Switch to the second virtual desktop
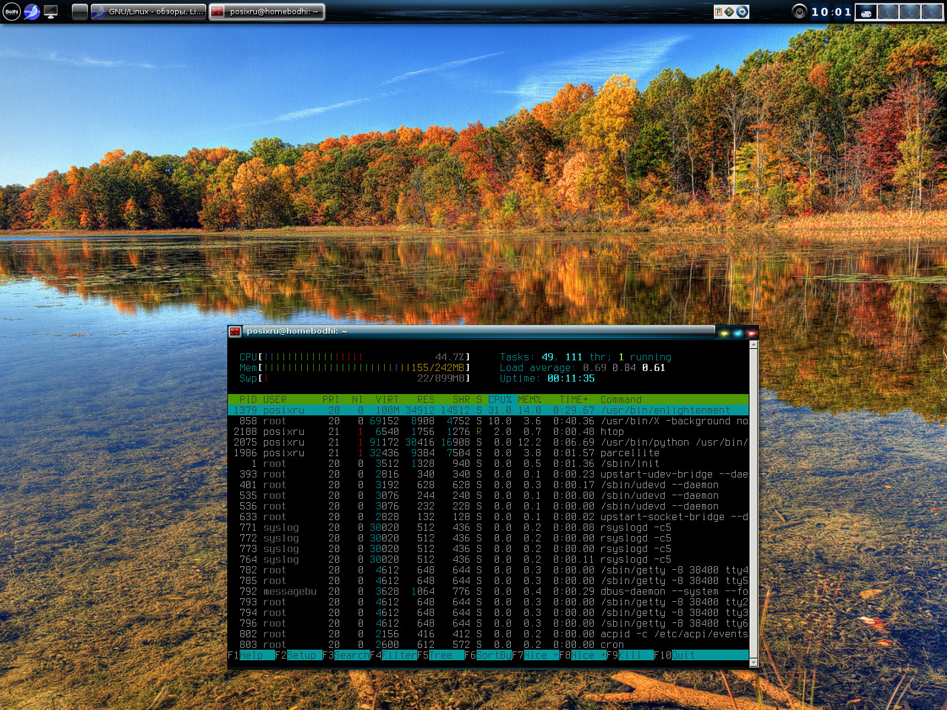Image resolution: width=947 pixels, height=710 pixels. click(888, 12)
